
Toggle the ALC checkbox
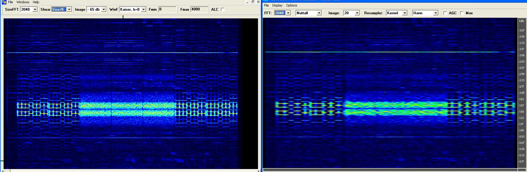click(223, 9)
